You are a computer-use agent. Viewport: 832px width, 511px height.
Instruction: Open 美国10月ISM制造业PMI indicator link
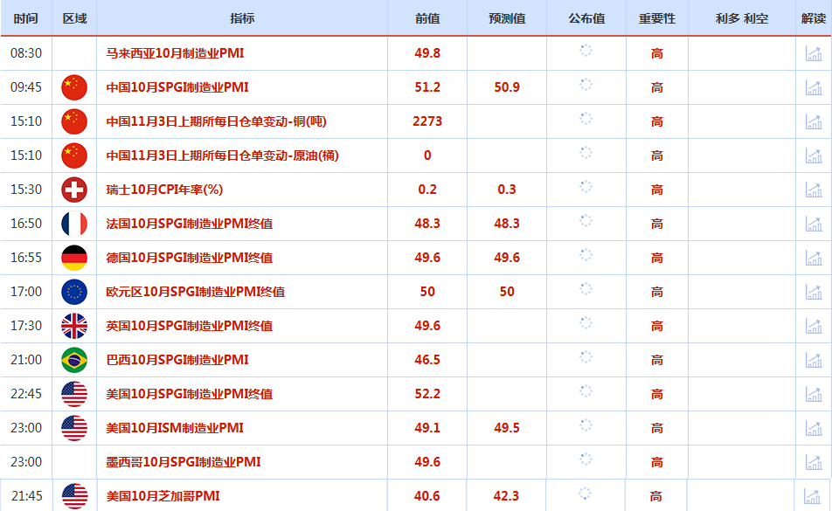175,428
